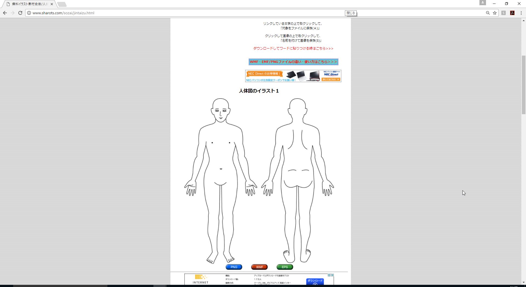Dismiss the bottom ad with its X

332,275
